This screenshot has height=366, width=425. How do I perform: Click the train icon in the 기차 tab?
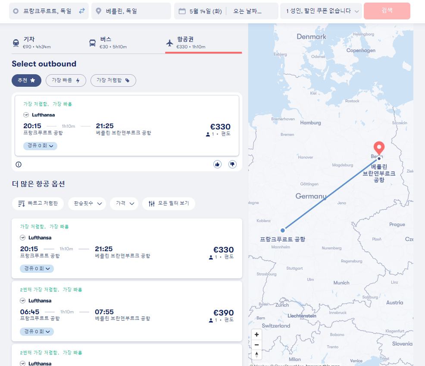tap(16, 43)
